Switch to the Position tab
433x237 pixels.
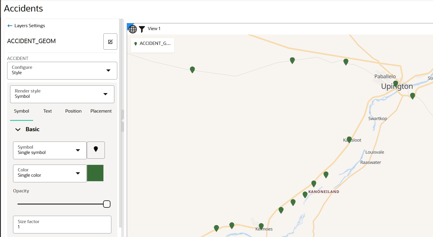[x=73, y=111]
